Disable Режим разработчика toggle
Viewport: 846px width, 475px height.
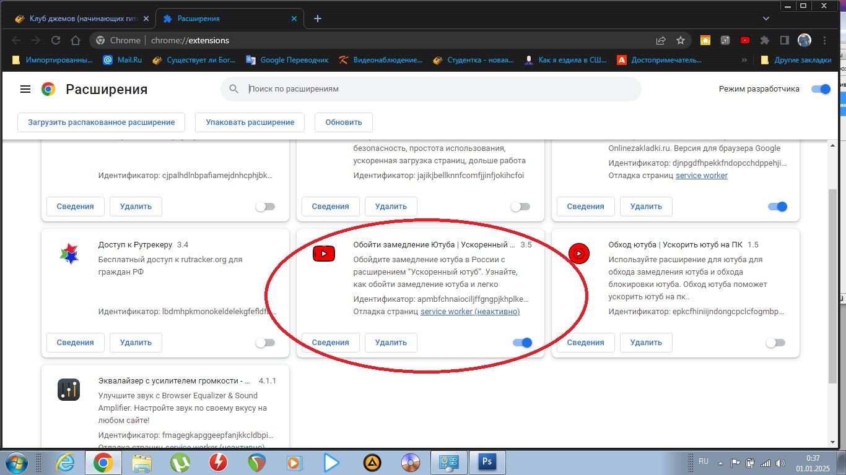821,89
